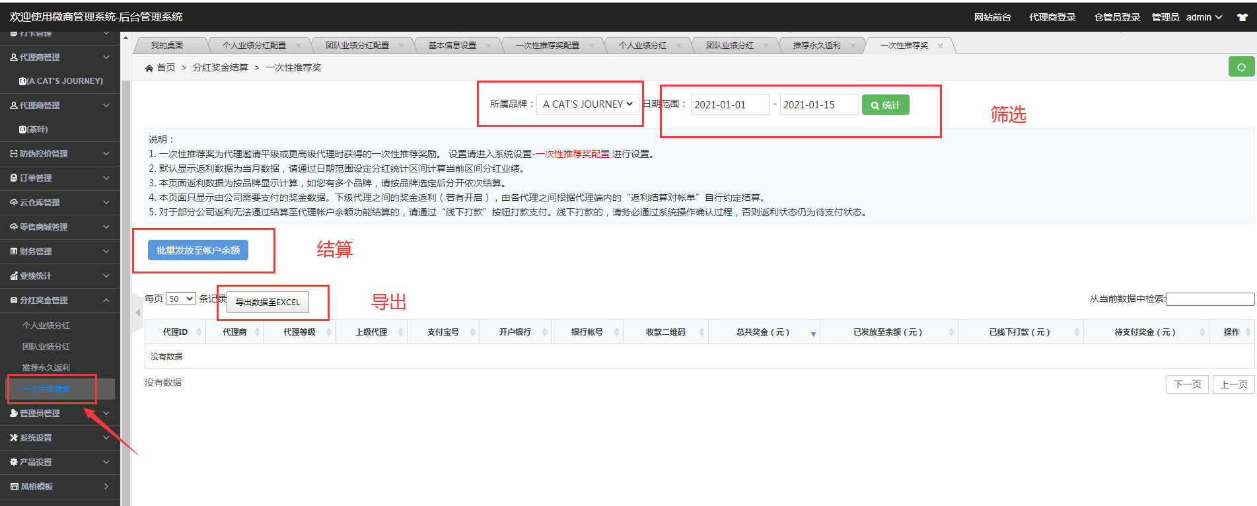Screen dimensions: 1257x506
Task: Click the end date field 2021-01-15
Action: 819,104
